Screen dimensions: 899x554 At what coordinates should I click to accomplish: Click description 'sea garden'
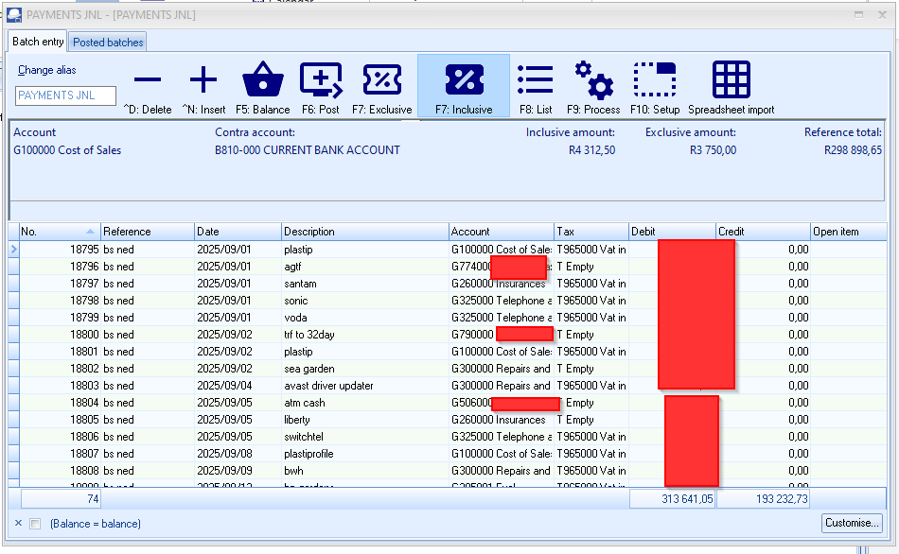309,369
